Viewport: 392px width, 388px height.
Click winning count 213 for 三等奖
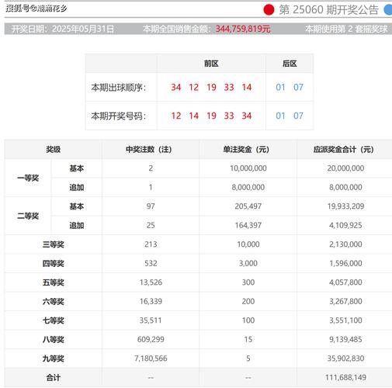pyautogui.click(x=151, y=244)
